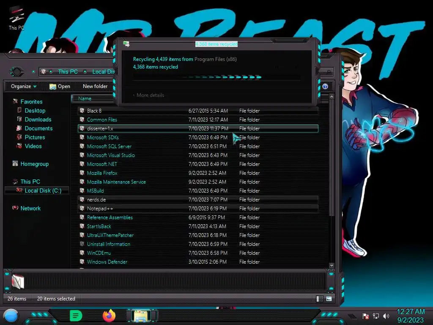Select the Microsoft Visual Studio folder
The width and height of the screenshot is (433, 325).
point(198,155)
